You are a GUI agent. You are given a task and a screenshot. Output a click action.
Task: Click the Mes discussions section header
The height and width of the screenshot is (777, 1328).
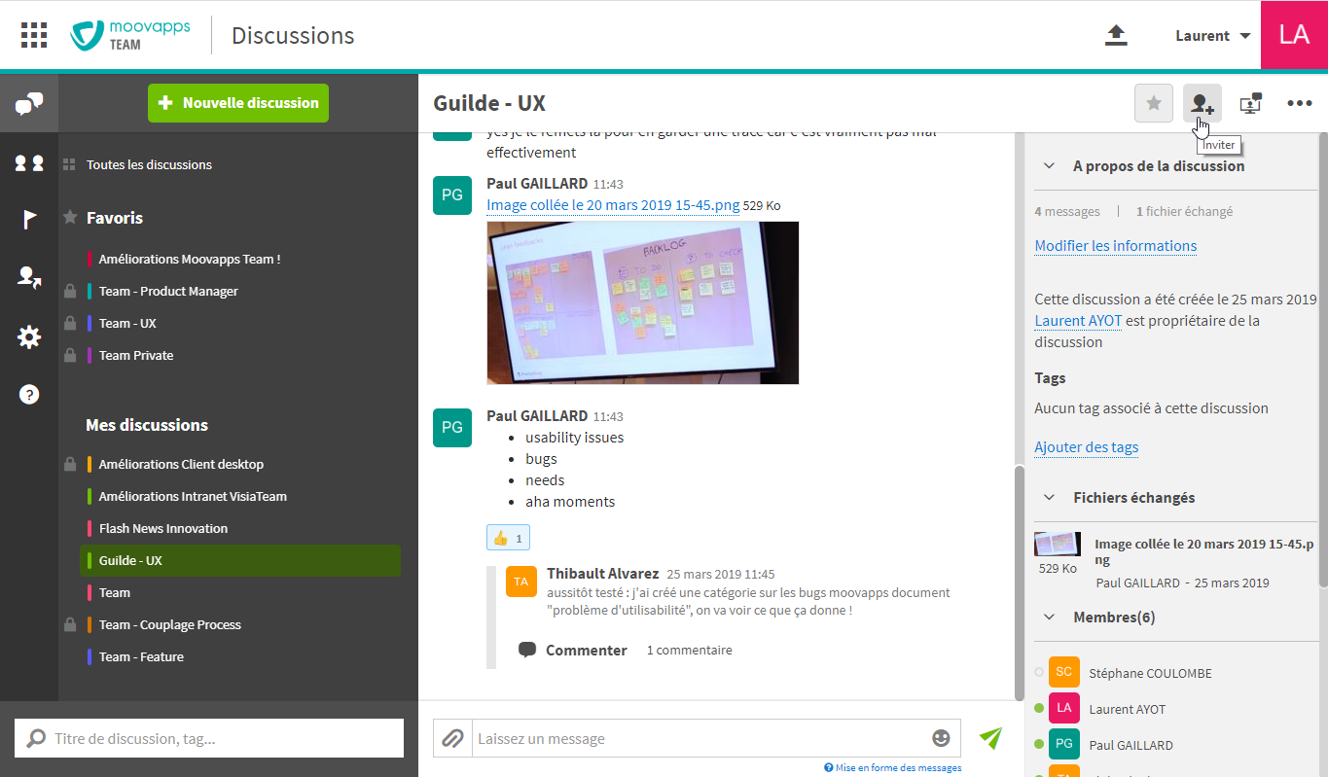click(x=147, y=425)
